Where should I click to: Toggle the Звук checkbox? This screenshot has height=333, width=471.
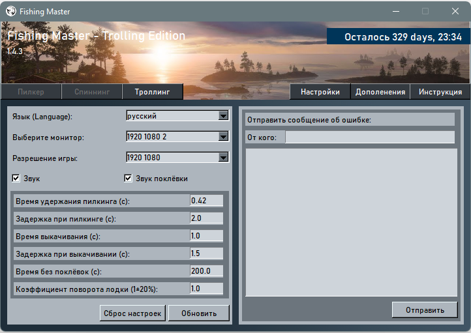(x=16, y=179)
